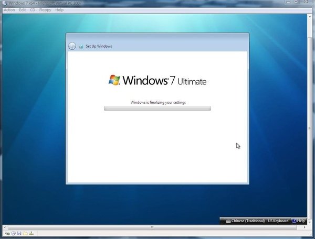The width and height of the screenshot is (315, 239).
Task: Click the floppy disk status icon
Action: click(x=19, y=233)
